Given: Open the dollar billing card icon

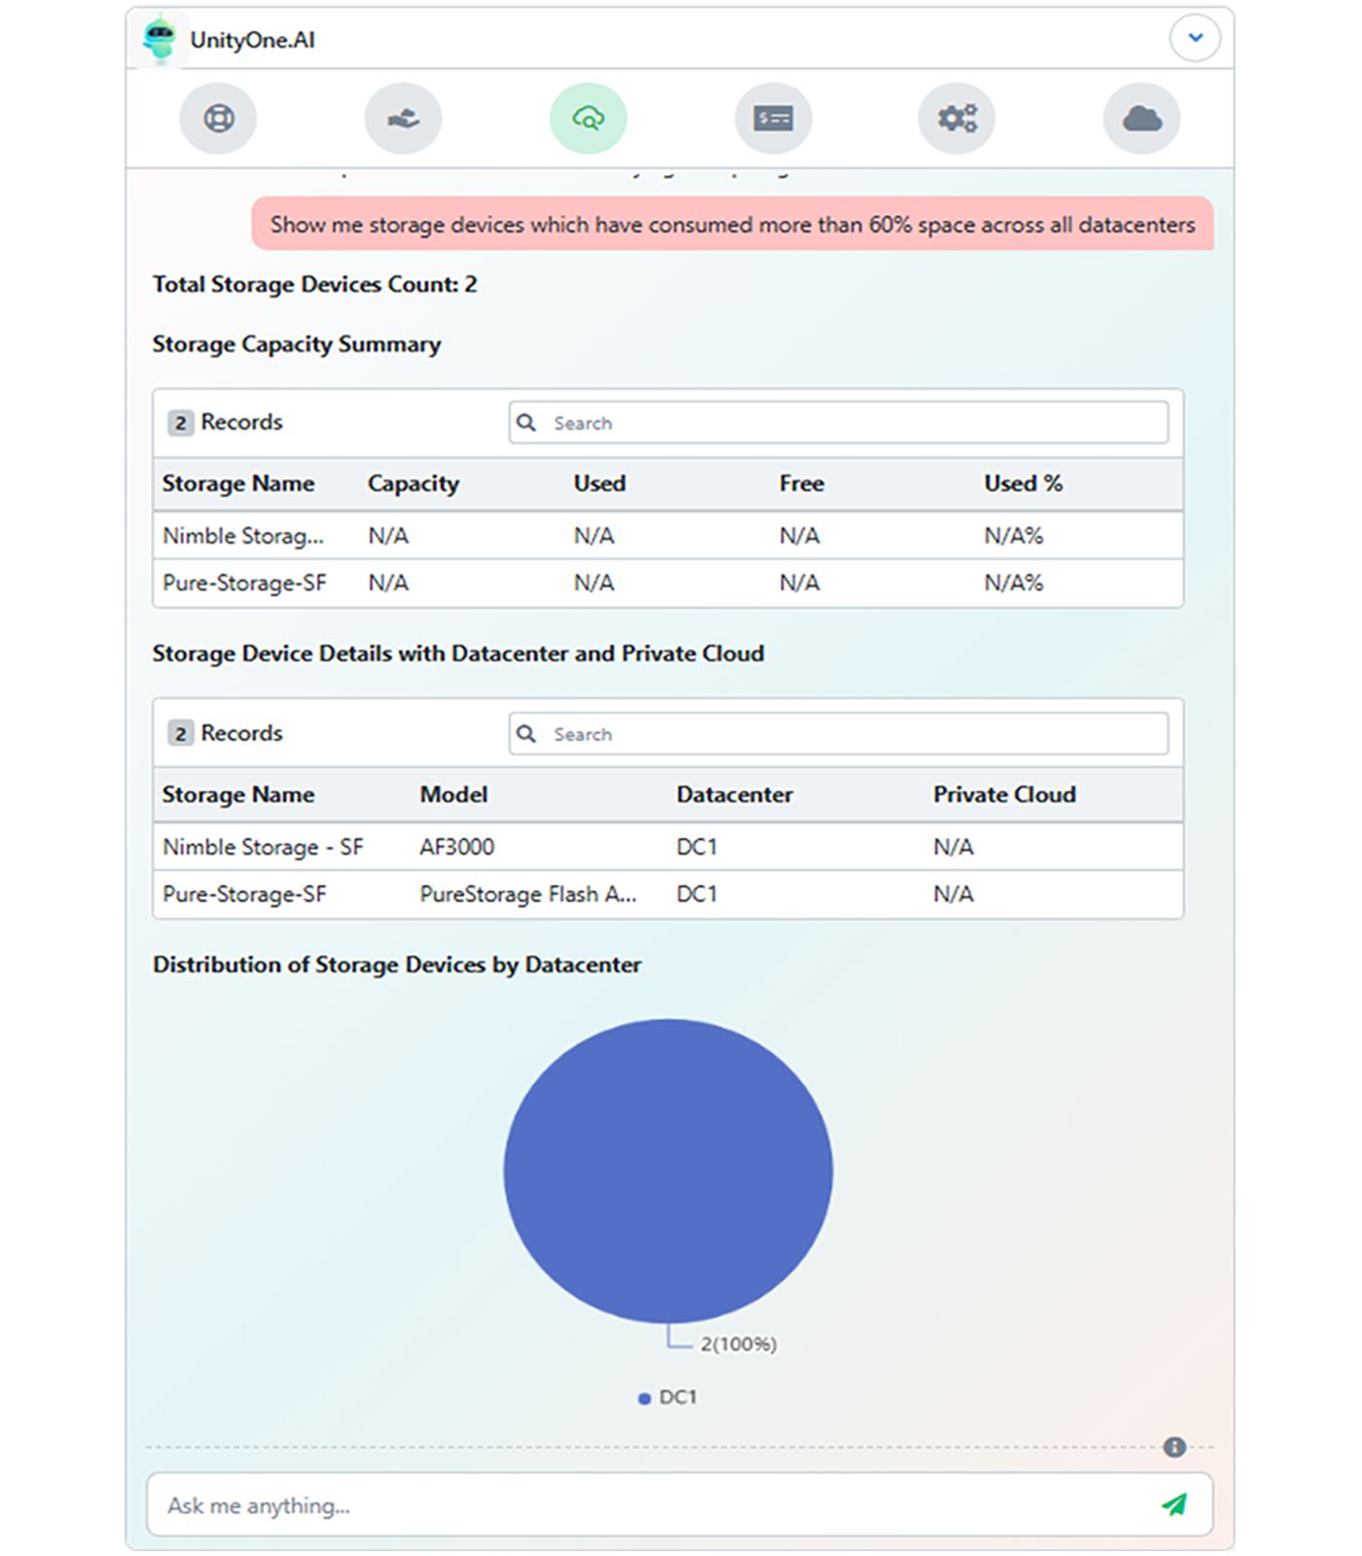Looking at the screenshot, I should pos(773,119).
